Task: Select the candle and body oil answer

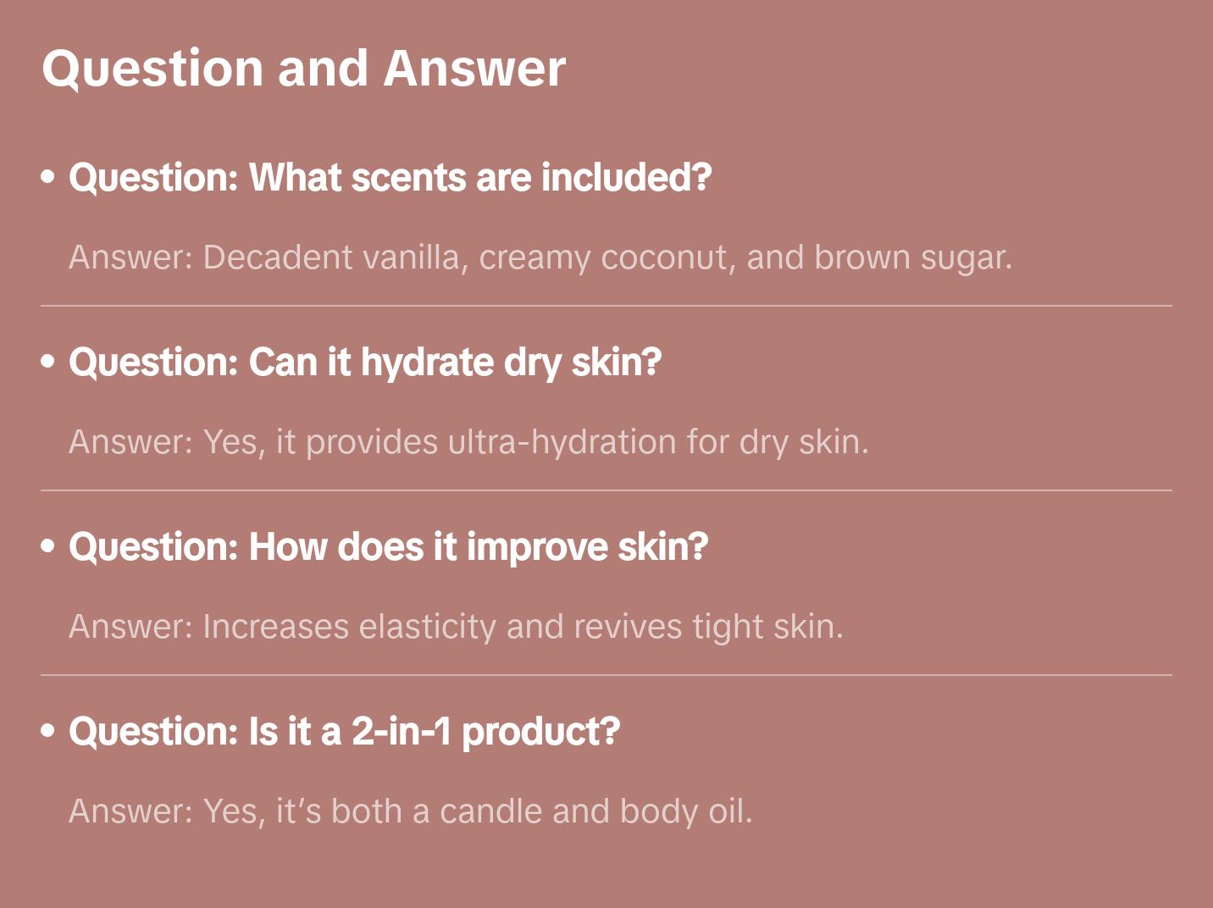Action: click(410, 811)
